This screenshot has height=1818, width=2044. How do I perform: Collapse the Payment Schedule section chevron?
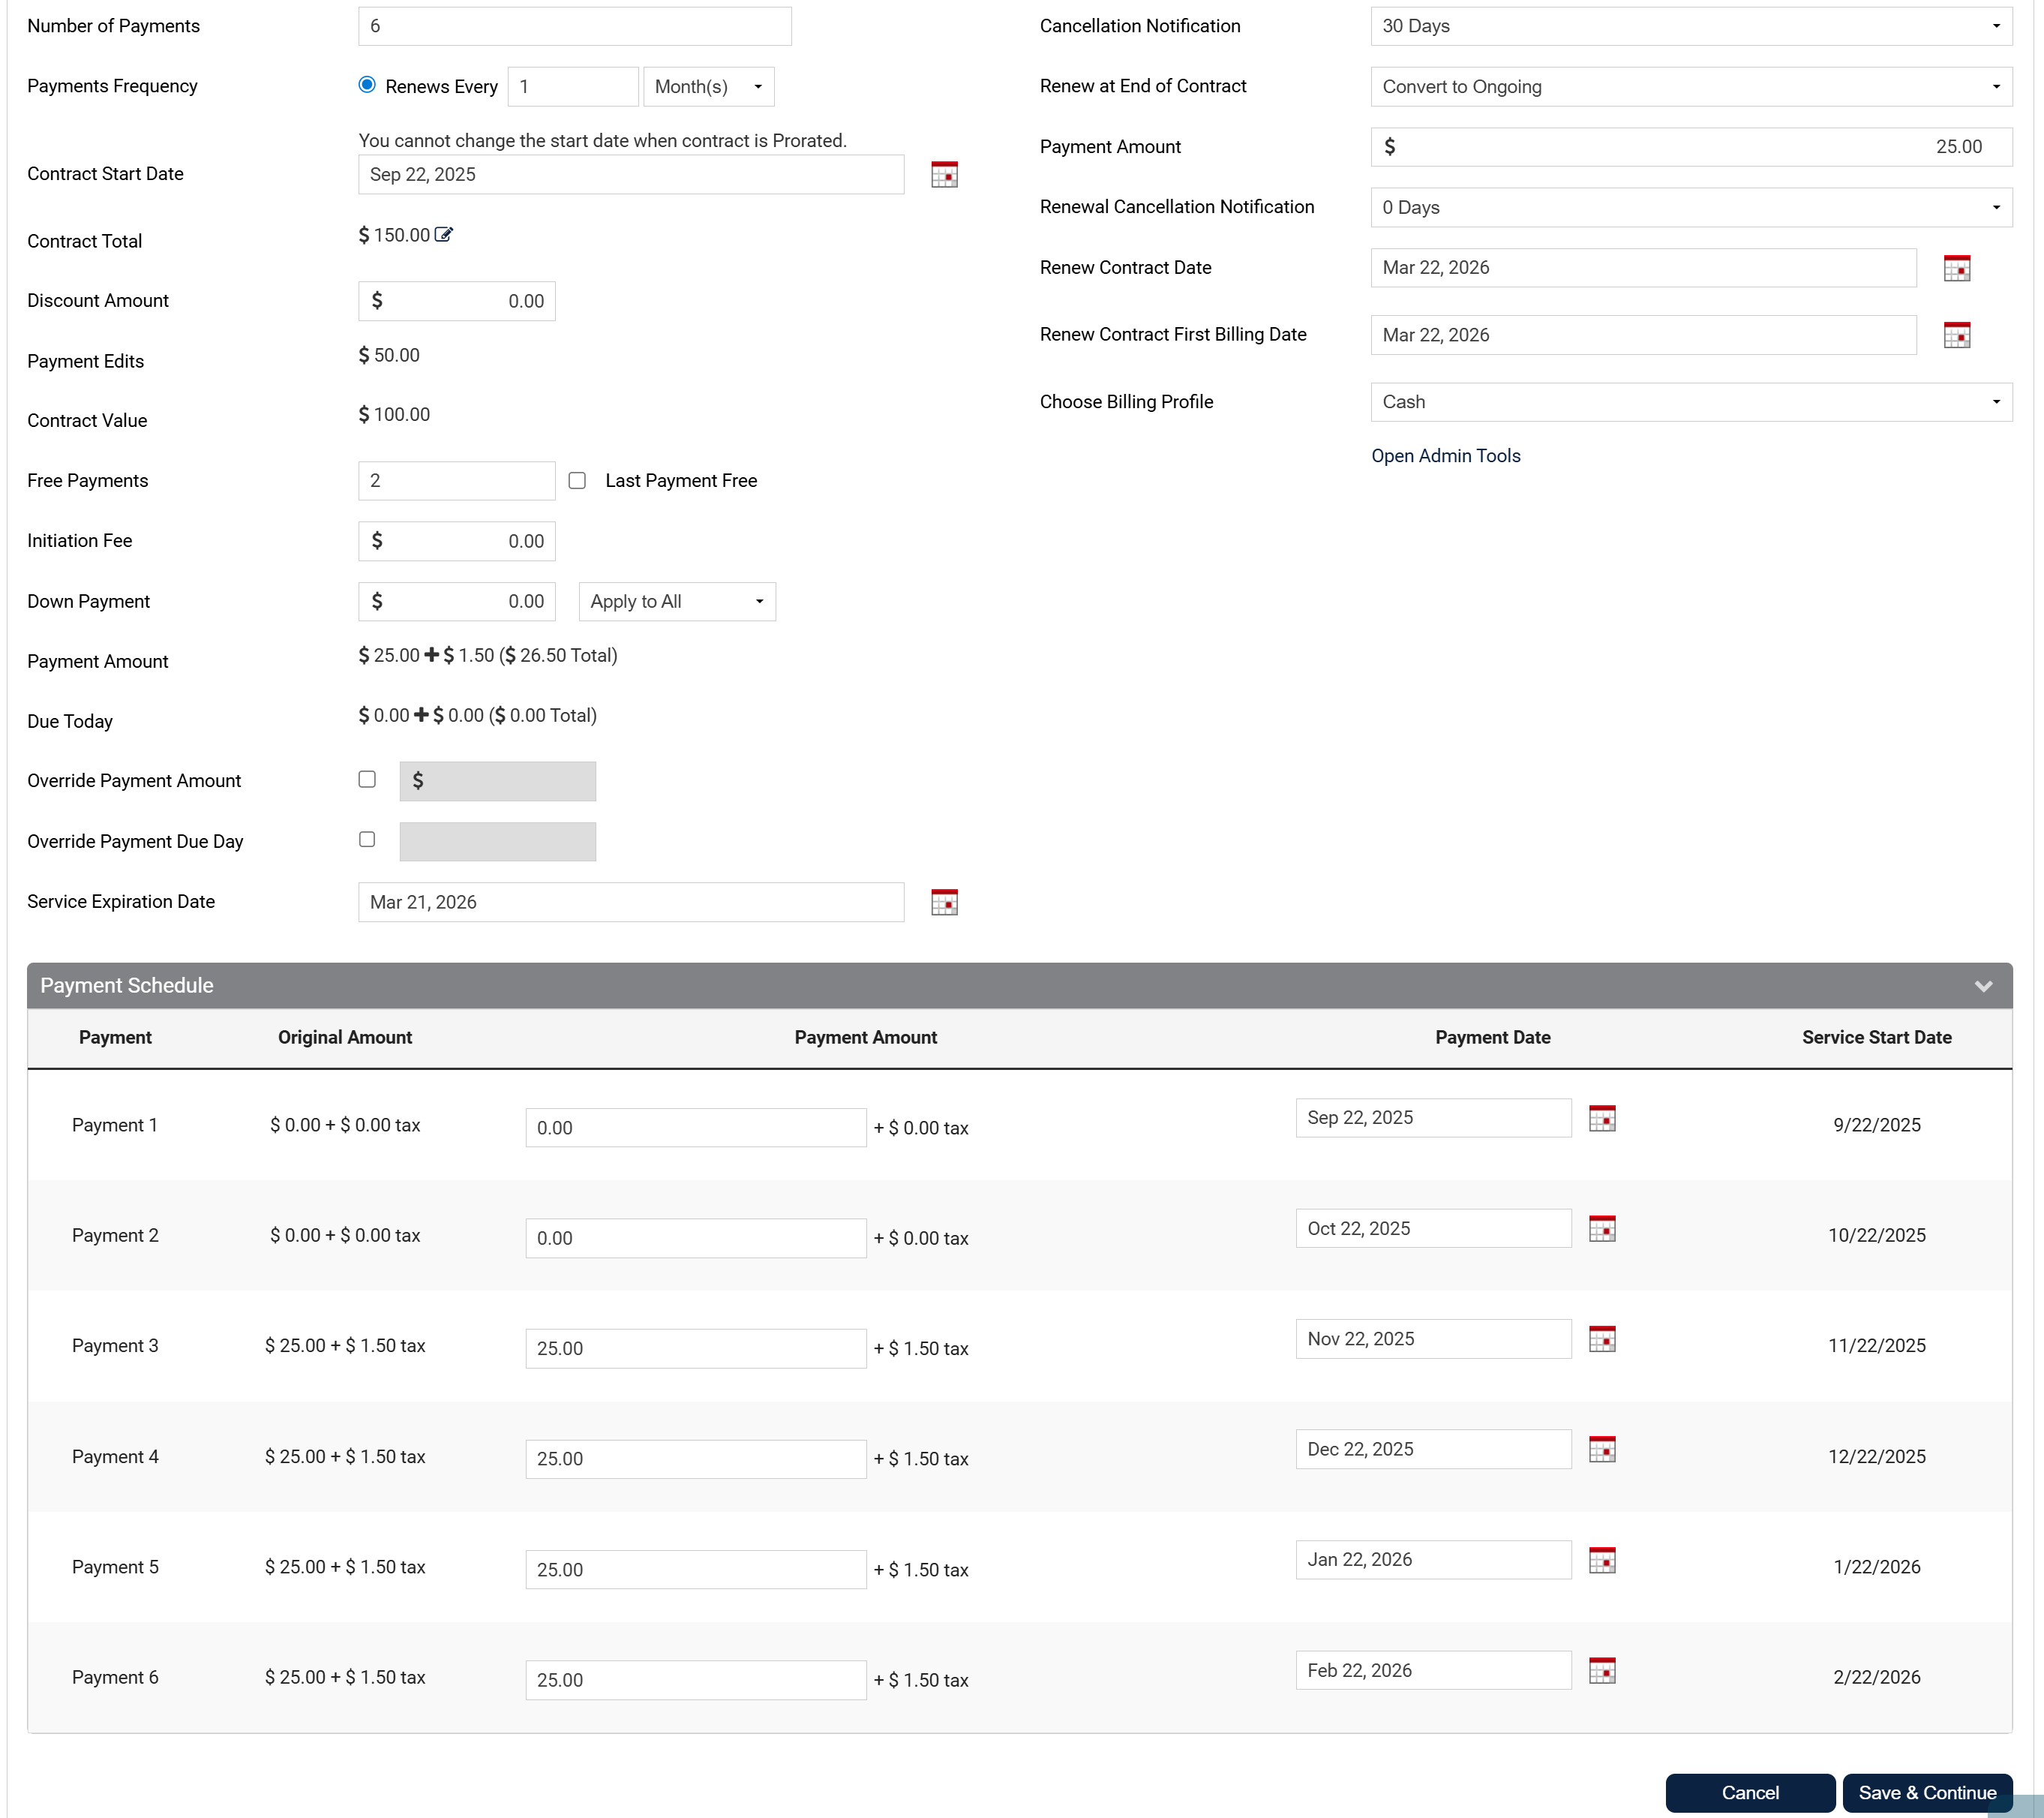point(1983,987)
